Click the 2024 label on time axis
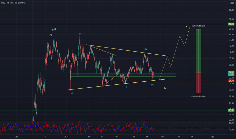Viewport: 236px width, 139px height. pyautogui.click(x=66, y=136)
